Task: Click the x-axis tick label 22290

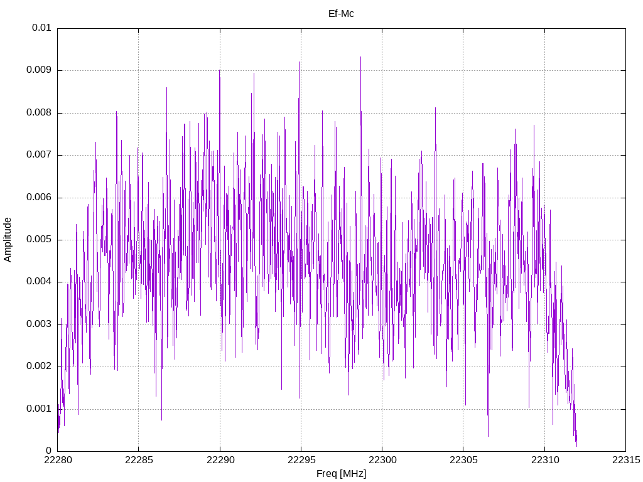Action: (x=220, y=460)
